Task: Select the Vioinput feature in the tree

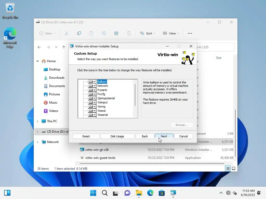Action: pos(102,102)
